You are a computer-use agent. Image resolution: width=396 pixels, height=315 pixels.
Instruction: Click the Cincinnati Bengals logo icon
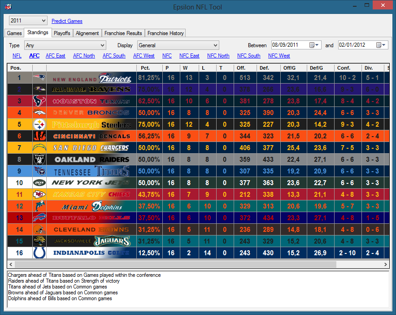(x=39, y=136)
